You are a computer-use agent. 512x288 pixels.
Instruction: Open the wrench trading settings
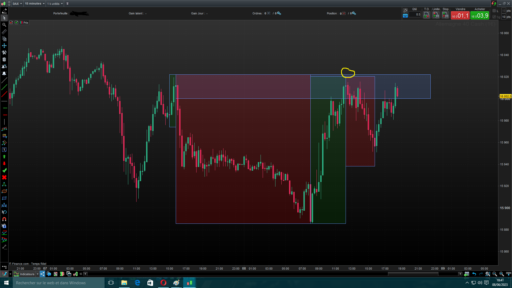pyautogui.click(x=405, y=10)
